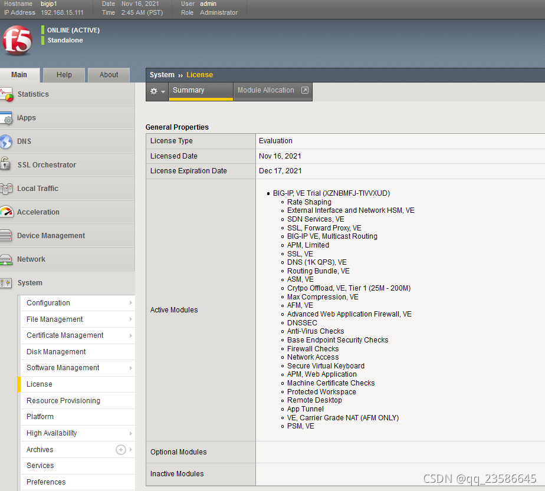This screenshot has height=491, width=545.
Task: Click the Local Traffic icon
Action: (x=6, y=189)
